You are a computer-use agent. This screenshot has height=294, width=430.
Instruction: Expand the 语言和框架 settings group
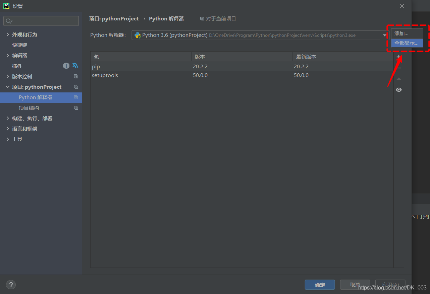(x=8, y=129)
